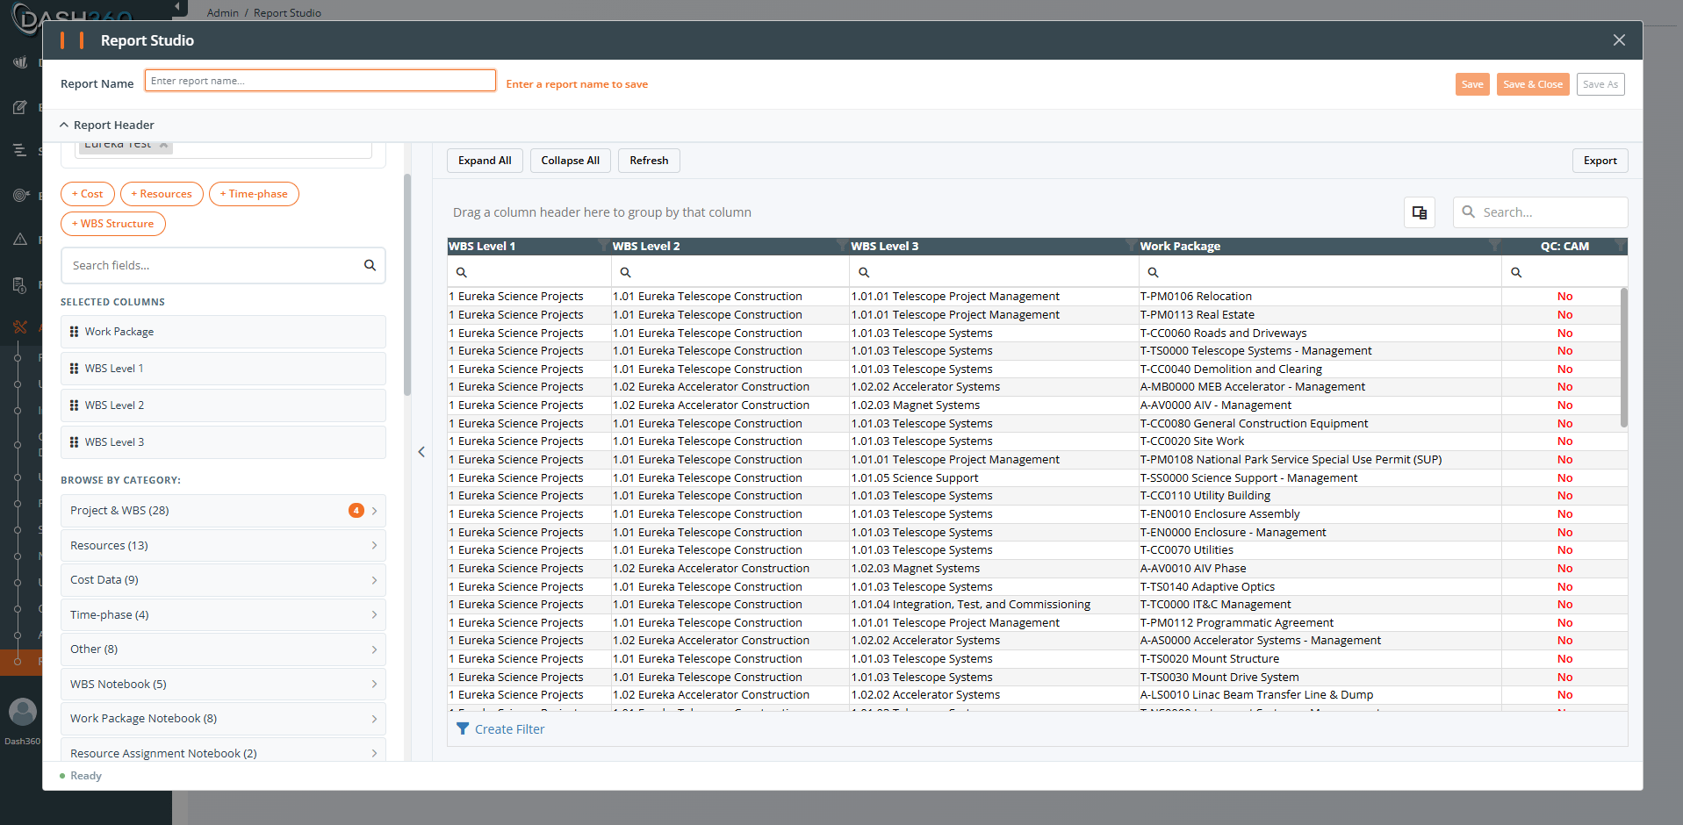Grab the WBS Level 3 drag handle
Image resolution: width=1683 pixels, height=825 pixels.
point(74,442)
